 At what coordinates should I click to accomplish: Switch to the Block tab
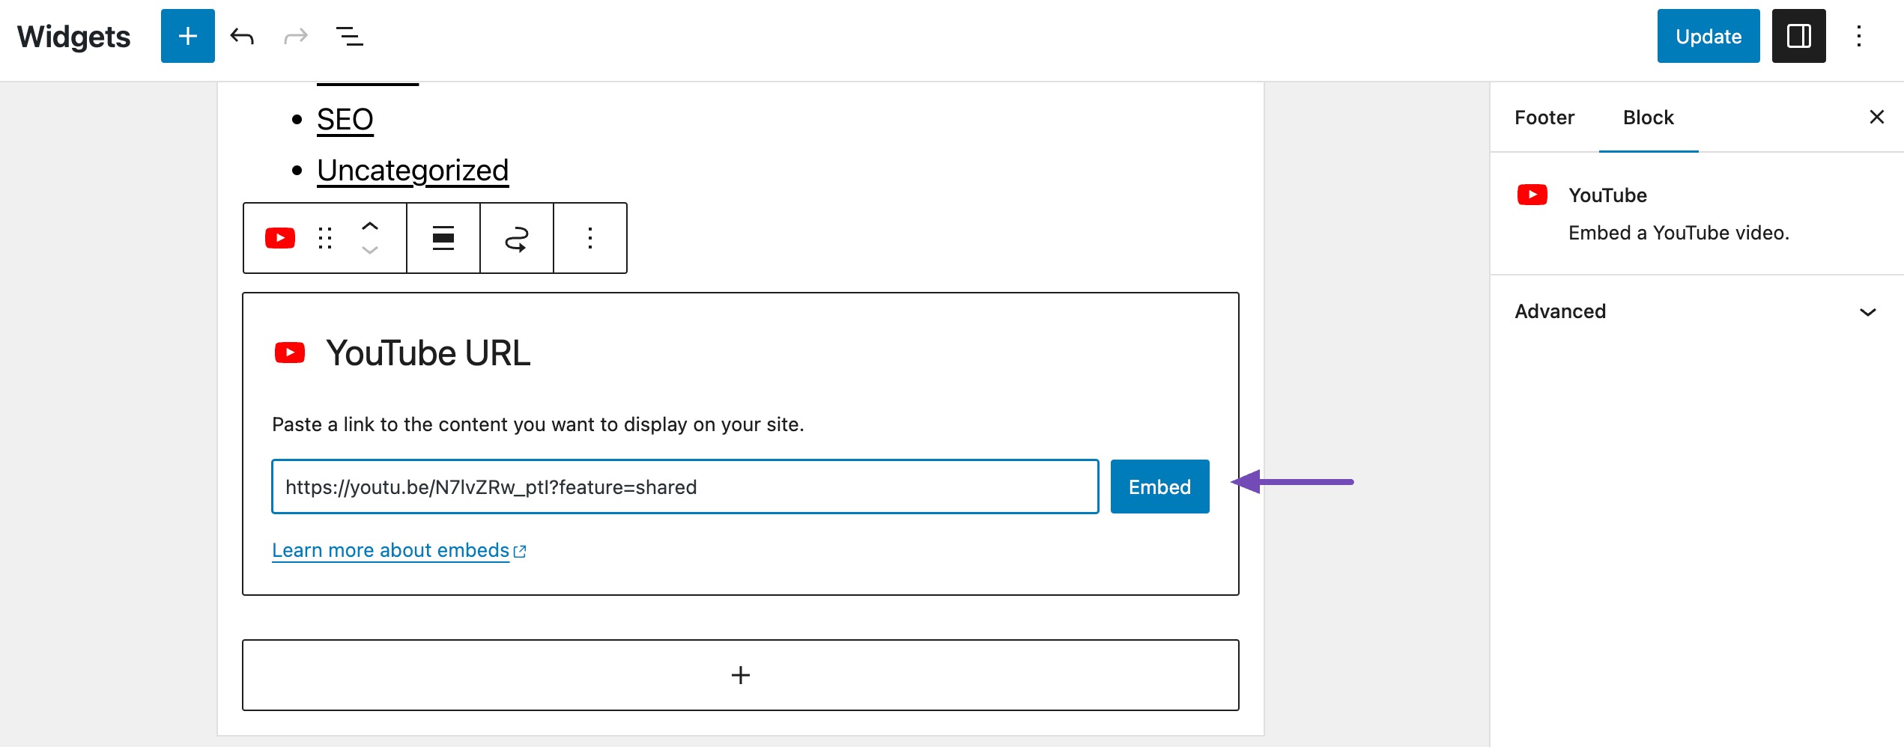[x=1648, y=118]
